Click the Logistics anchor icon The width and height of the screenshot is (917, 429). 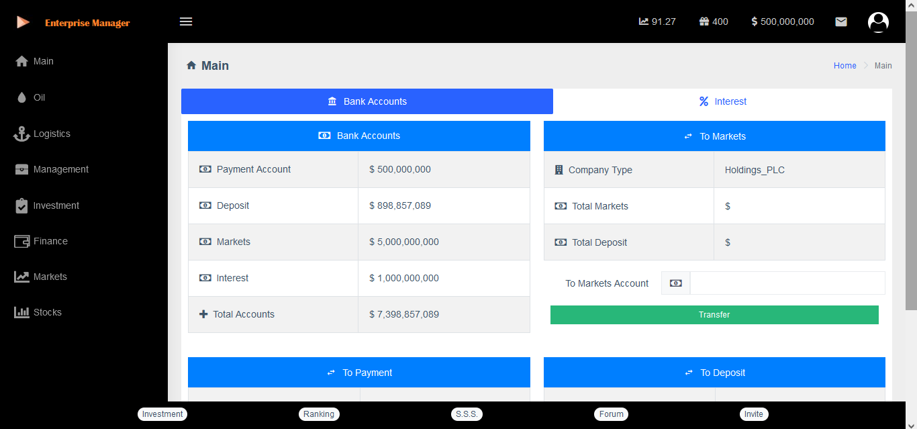pos(21,134)
